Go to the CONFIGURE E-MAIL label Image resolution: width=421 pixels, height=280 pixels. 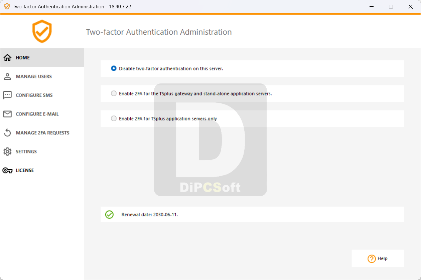pos(37,114)
